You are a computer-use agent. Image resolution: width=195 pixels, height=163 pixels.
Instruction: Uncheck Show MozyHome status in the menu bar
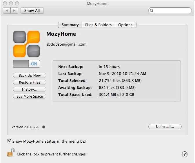coord(9,141)
